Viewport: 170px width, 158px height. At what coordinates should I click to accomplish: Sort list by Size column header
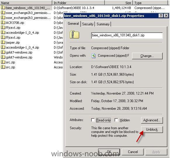coord(119,3)
